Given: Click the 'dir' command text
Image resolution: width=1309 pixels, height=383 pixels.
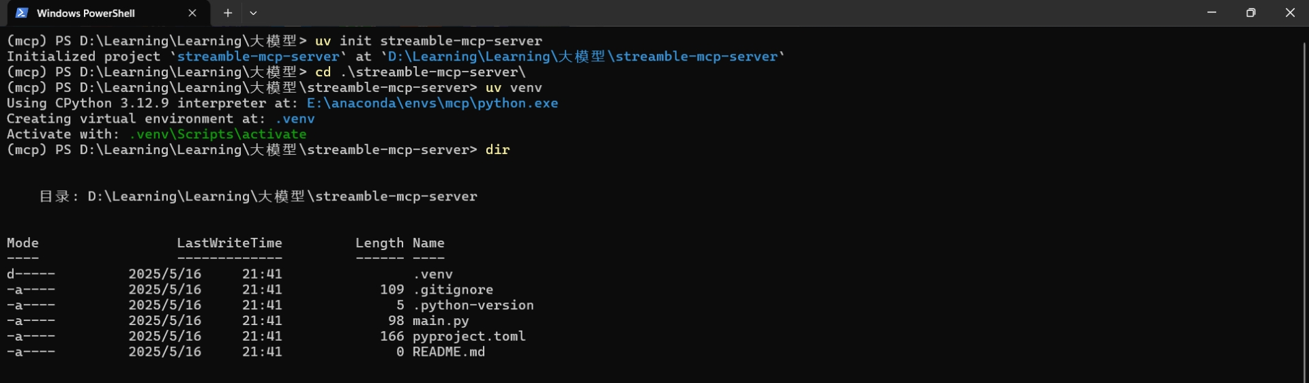Looking at the screenshot, I should pyautogui.click(x=497, y=150).
